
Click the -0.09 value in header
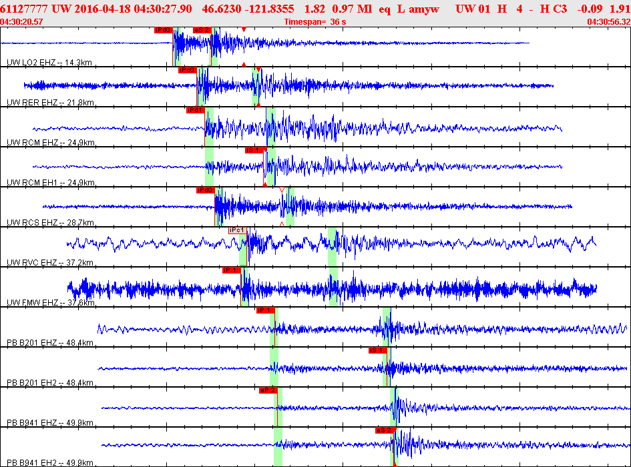590,9
